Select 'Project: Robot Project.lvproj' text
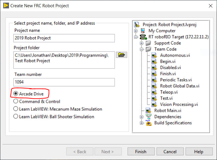This screenshot has height=160, width=217. 169,25
